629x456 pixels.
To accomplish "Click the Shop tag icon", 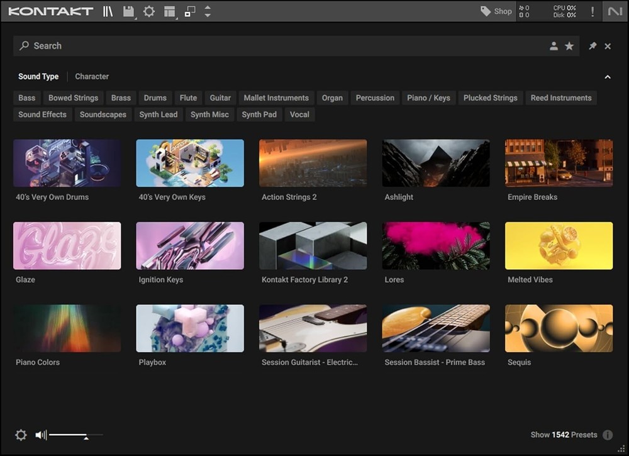I will click(x=486, y=11).
